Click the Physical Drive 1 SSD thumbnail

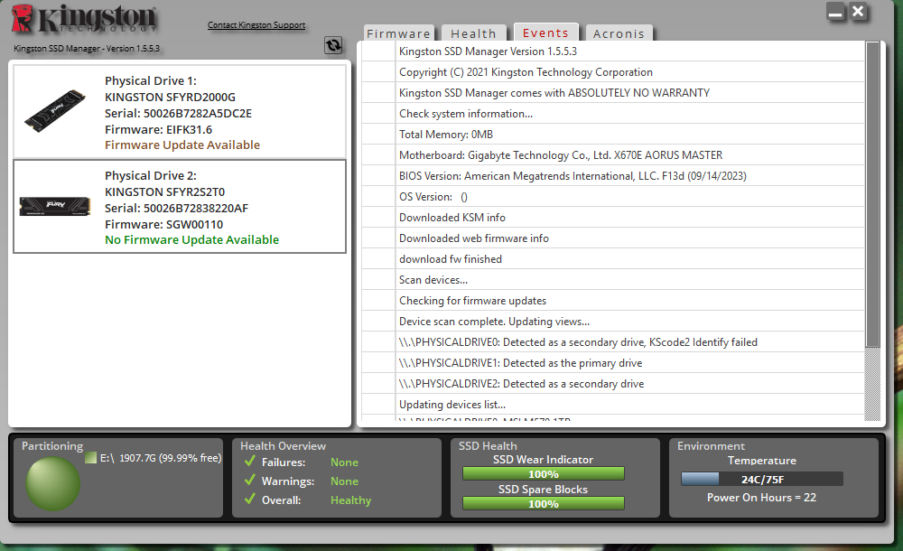coord(55,111)
